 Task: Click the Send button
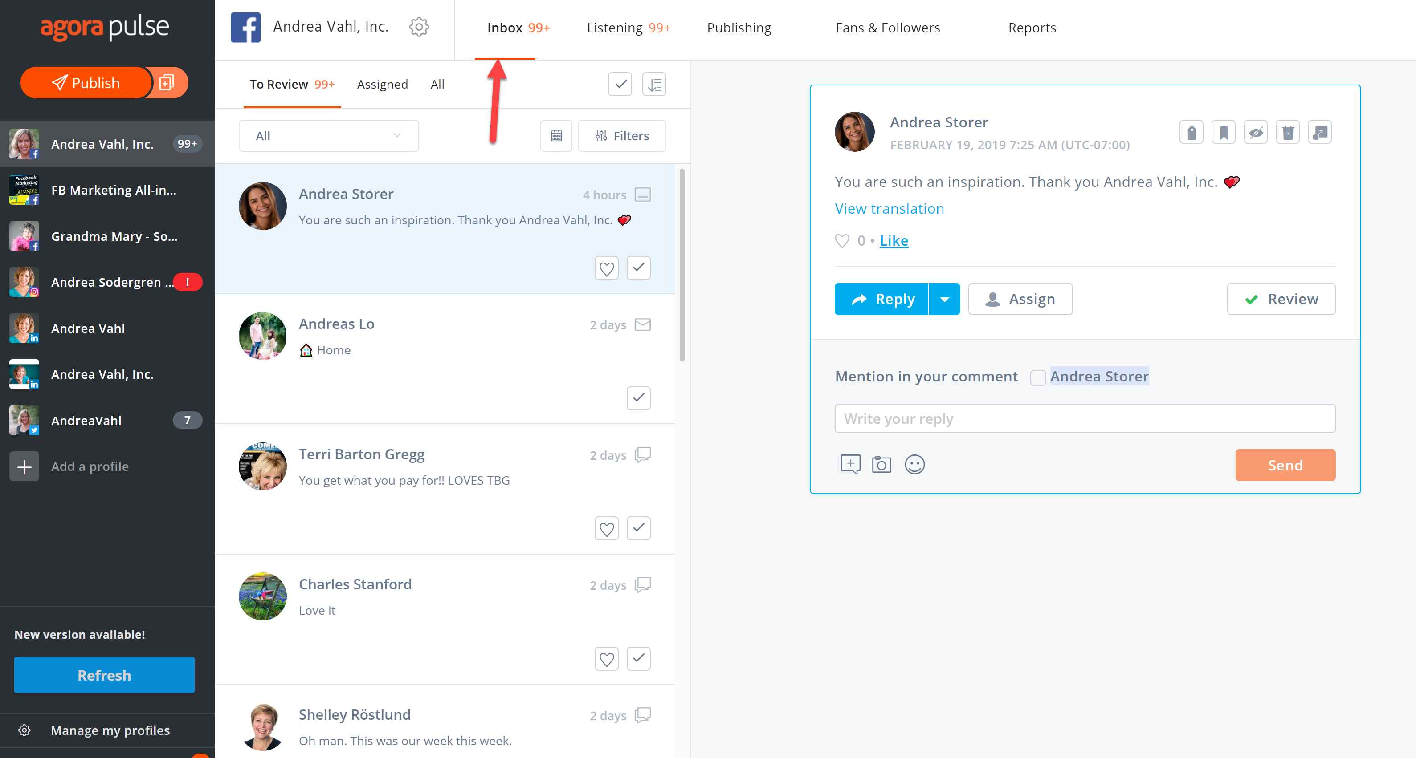click(x=1285, y=465)
